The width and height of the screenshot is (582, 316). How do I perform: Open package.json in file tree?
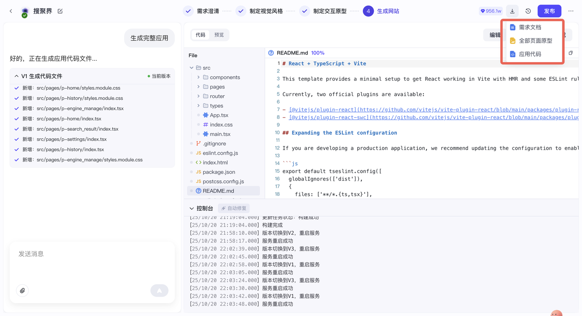click(219, 172)
